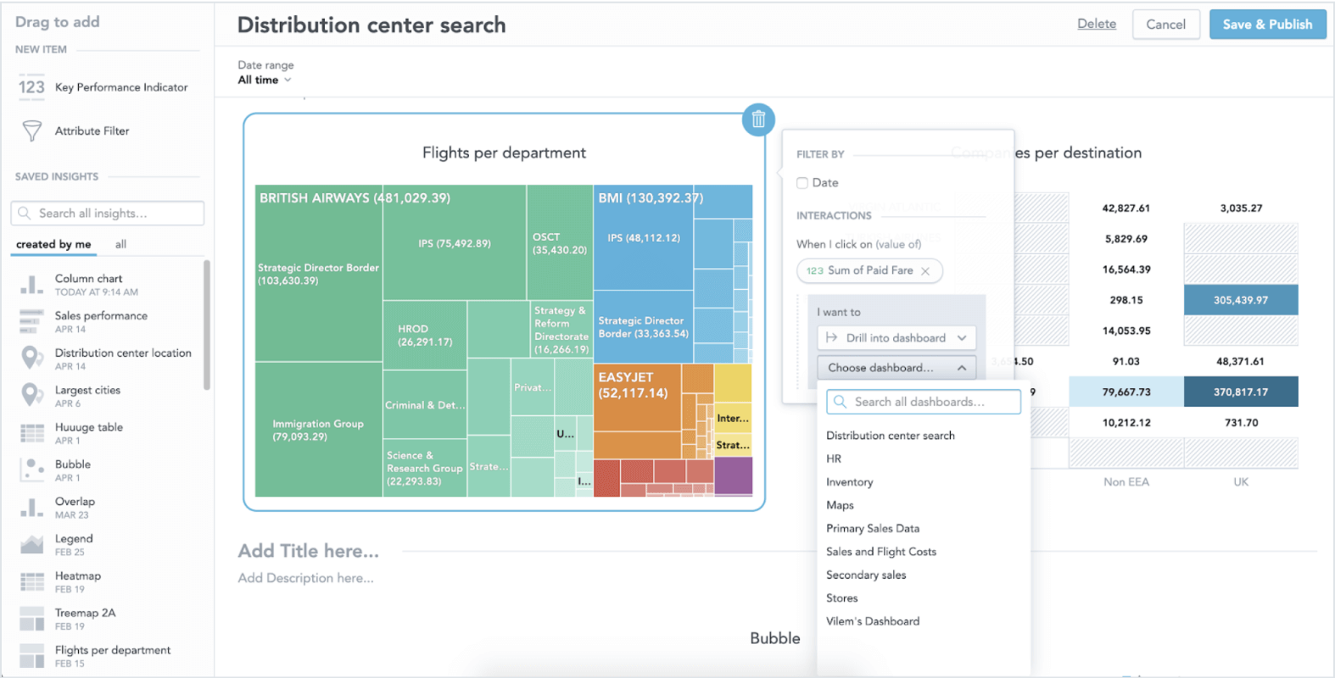Click the Non EEA axis label
The height and width of the screenshot is (678, 1335).
click(1126, 482)
